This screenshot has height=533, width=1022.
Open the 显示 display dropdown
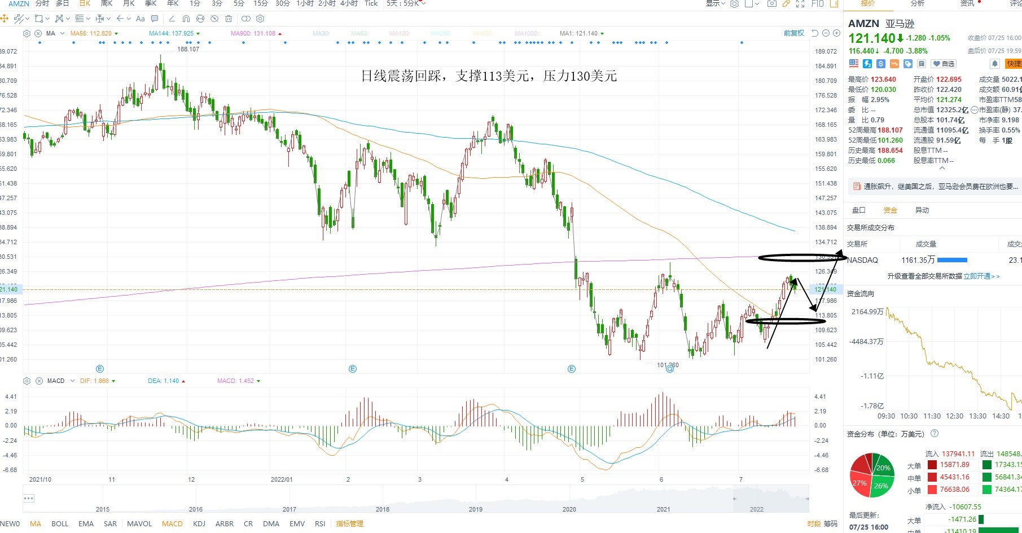[x=715, y=3]
